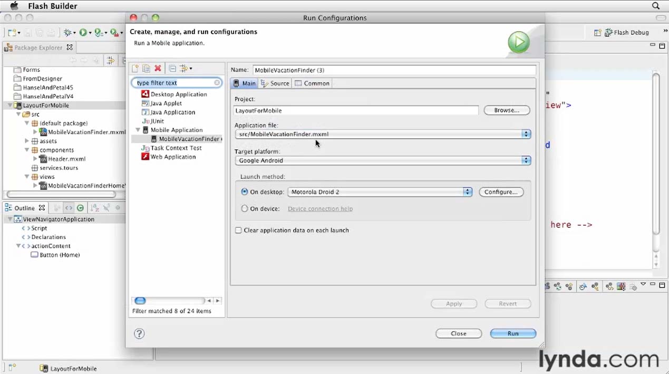The image size is (669, 374).
Task: Collapse ViewNavigatorApplication in Outline
Action: 10,219
